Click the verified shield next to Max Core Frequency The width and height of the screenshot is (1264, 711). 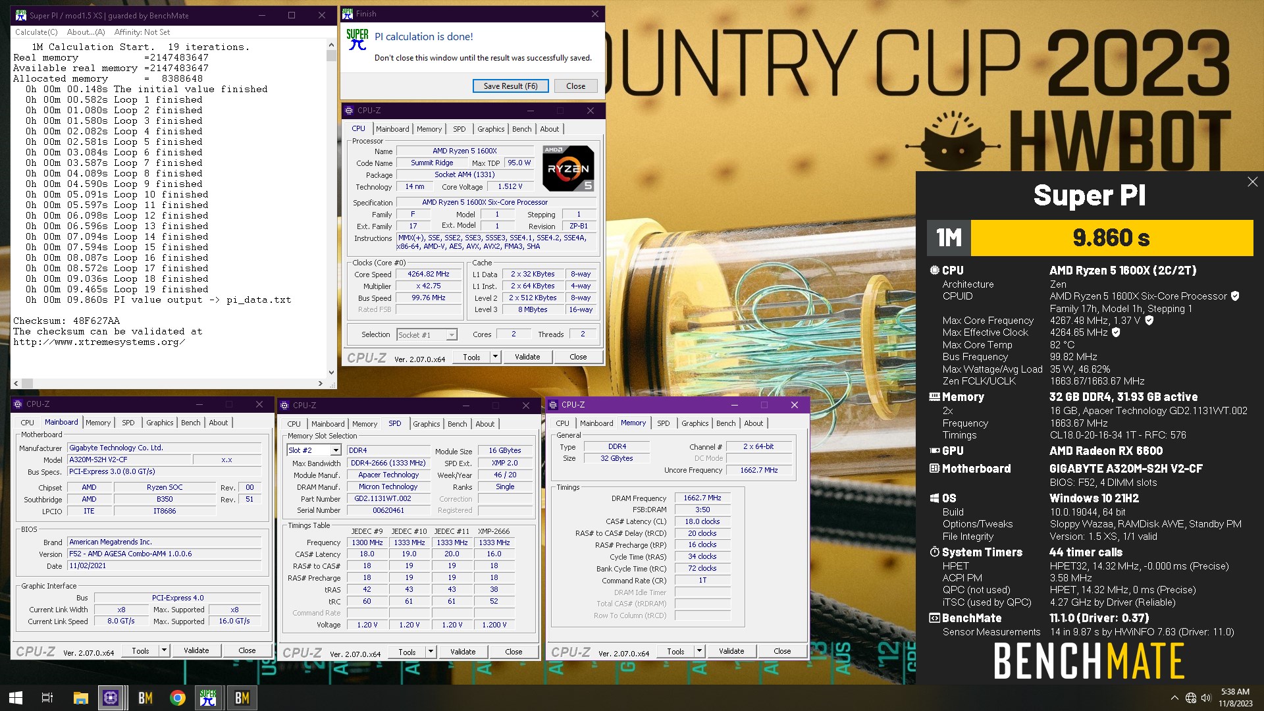1149,321
